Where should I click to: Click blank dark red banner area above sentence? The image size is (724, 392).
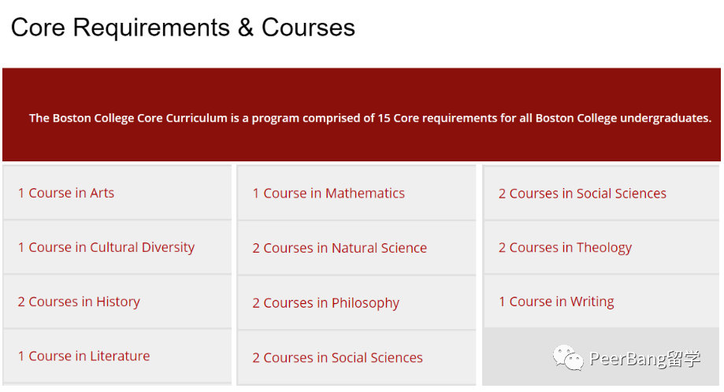point(362,87)
